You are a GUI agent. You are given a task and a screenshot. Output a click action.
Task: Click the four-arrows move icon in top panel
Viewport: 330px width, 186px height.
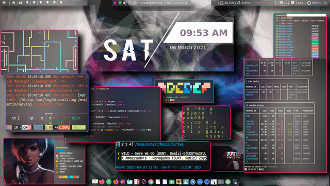click(4, 3)
